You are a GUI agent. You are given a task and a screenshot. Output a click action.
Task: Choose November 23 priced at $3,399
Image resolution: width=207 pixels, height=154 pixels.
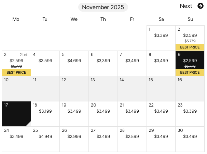click(190, 114)
